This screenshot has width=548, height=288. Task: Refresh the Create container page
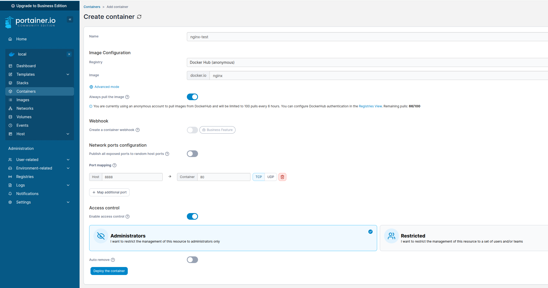(139, 16)
